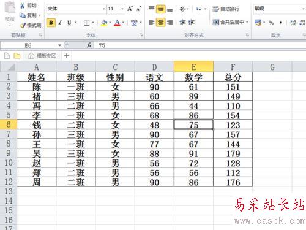Click the decrease decimal icon
The width and height of the screenshot is (306, 230).
coord(302,23)
